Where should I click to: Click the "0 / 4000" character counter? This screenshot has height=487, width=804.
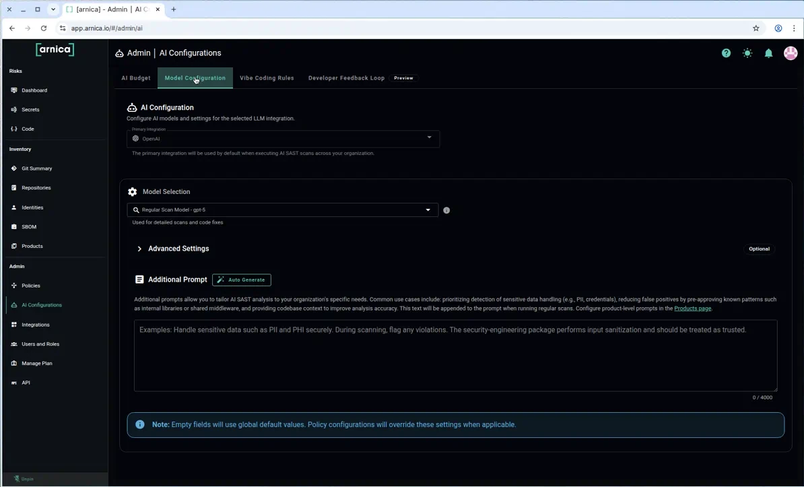pos(762,397)
